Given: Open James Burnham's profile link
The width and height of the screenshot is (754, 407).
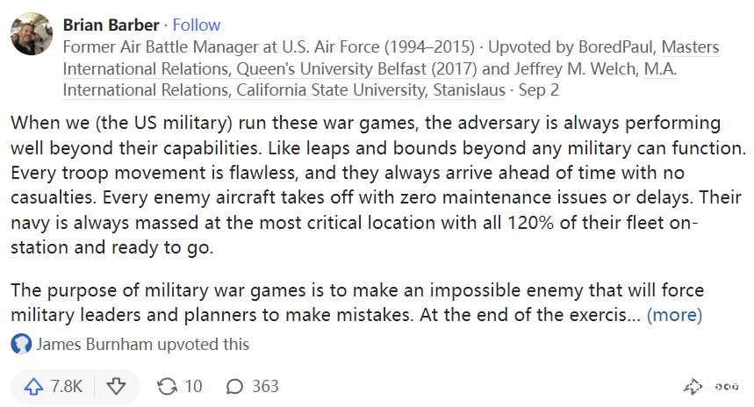Looking at the screenshot, I should coord(95,345).
